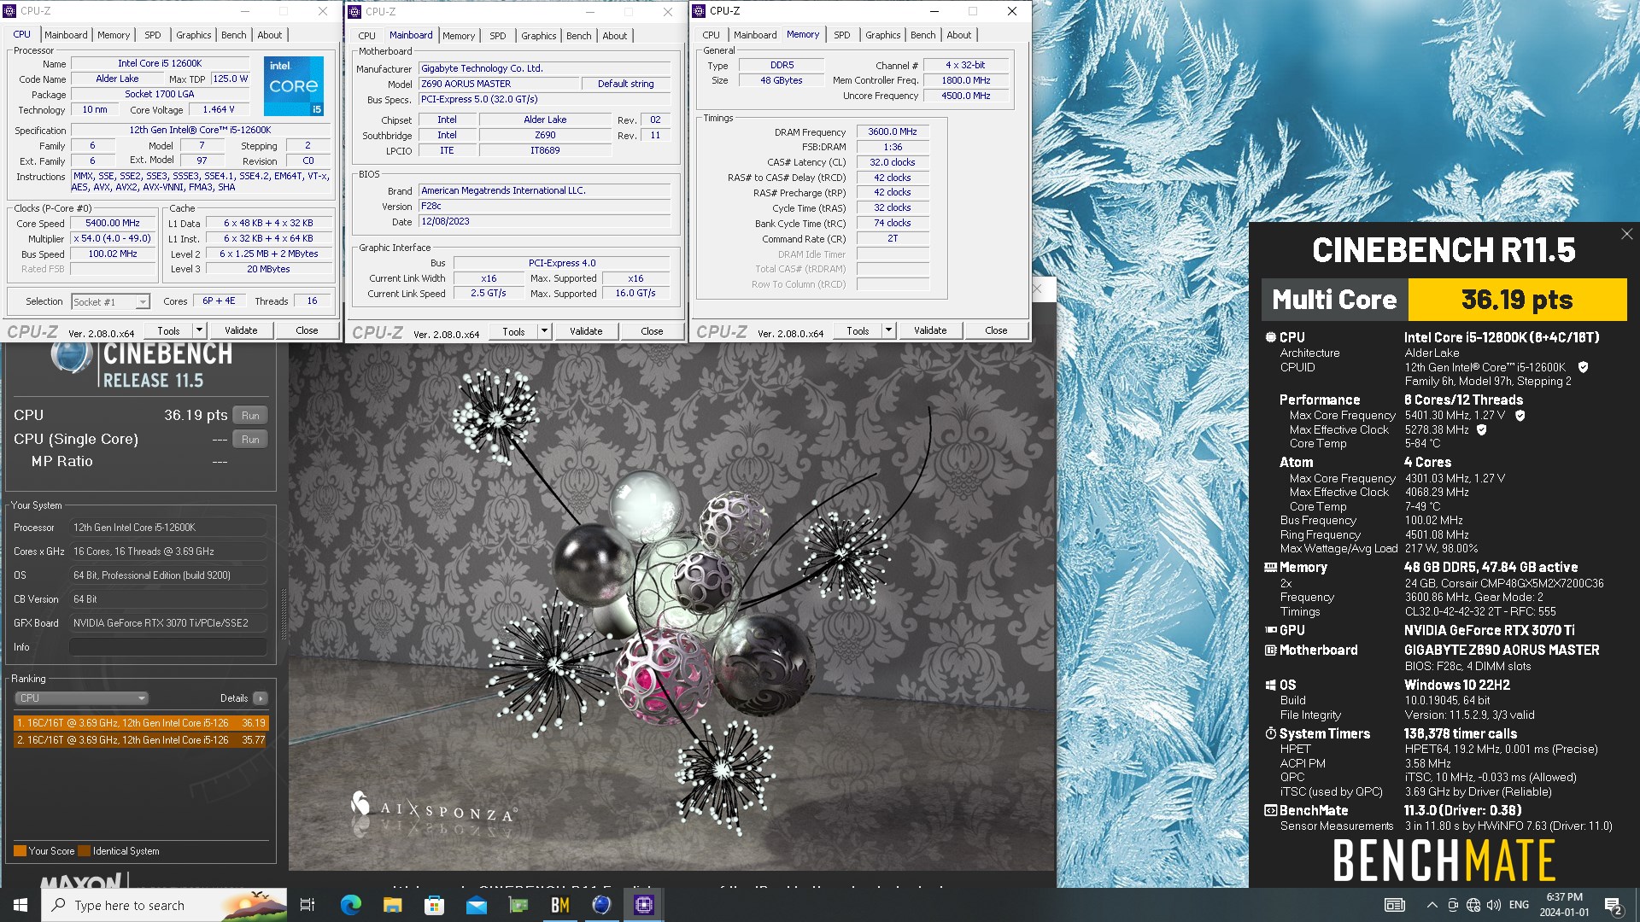1640x922 pixels.
Task: Click the Identical System legend swatch
Action: point(85,851)
